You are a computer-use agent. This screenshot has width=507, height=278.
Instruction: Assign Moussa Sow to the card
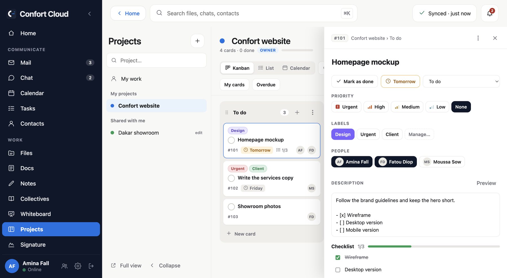pos(442,162)
